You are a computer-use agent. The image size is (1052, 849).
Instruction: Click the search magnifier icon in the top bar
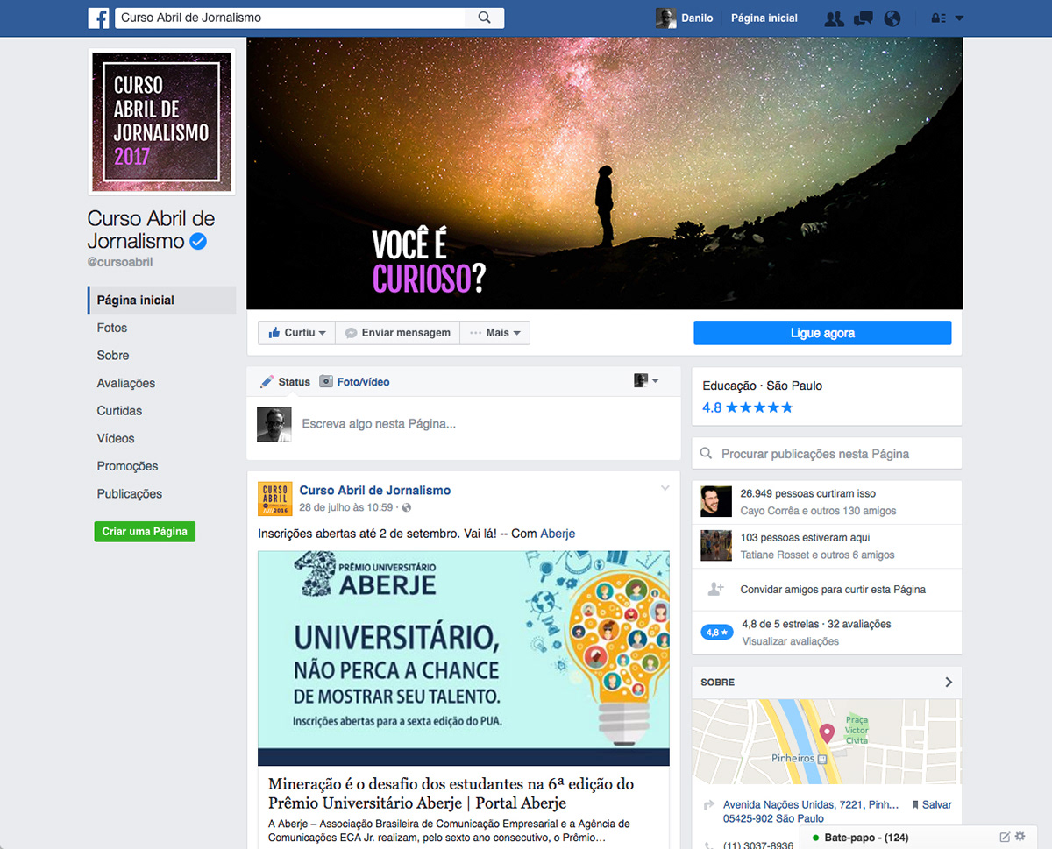[484, 18]
